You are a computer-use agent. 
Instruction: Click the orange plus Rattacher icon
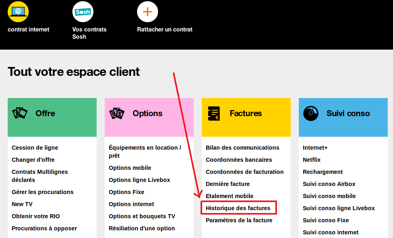tap(147, 12)
